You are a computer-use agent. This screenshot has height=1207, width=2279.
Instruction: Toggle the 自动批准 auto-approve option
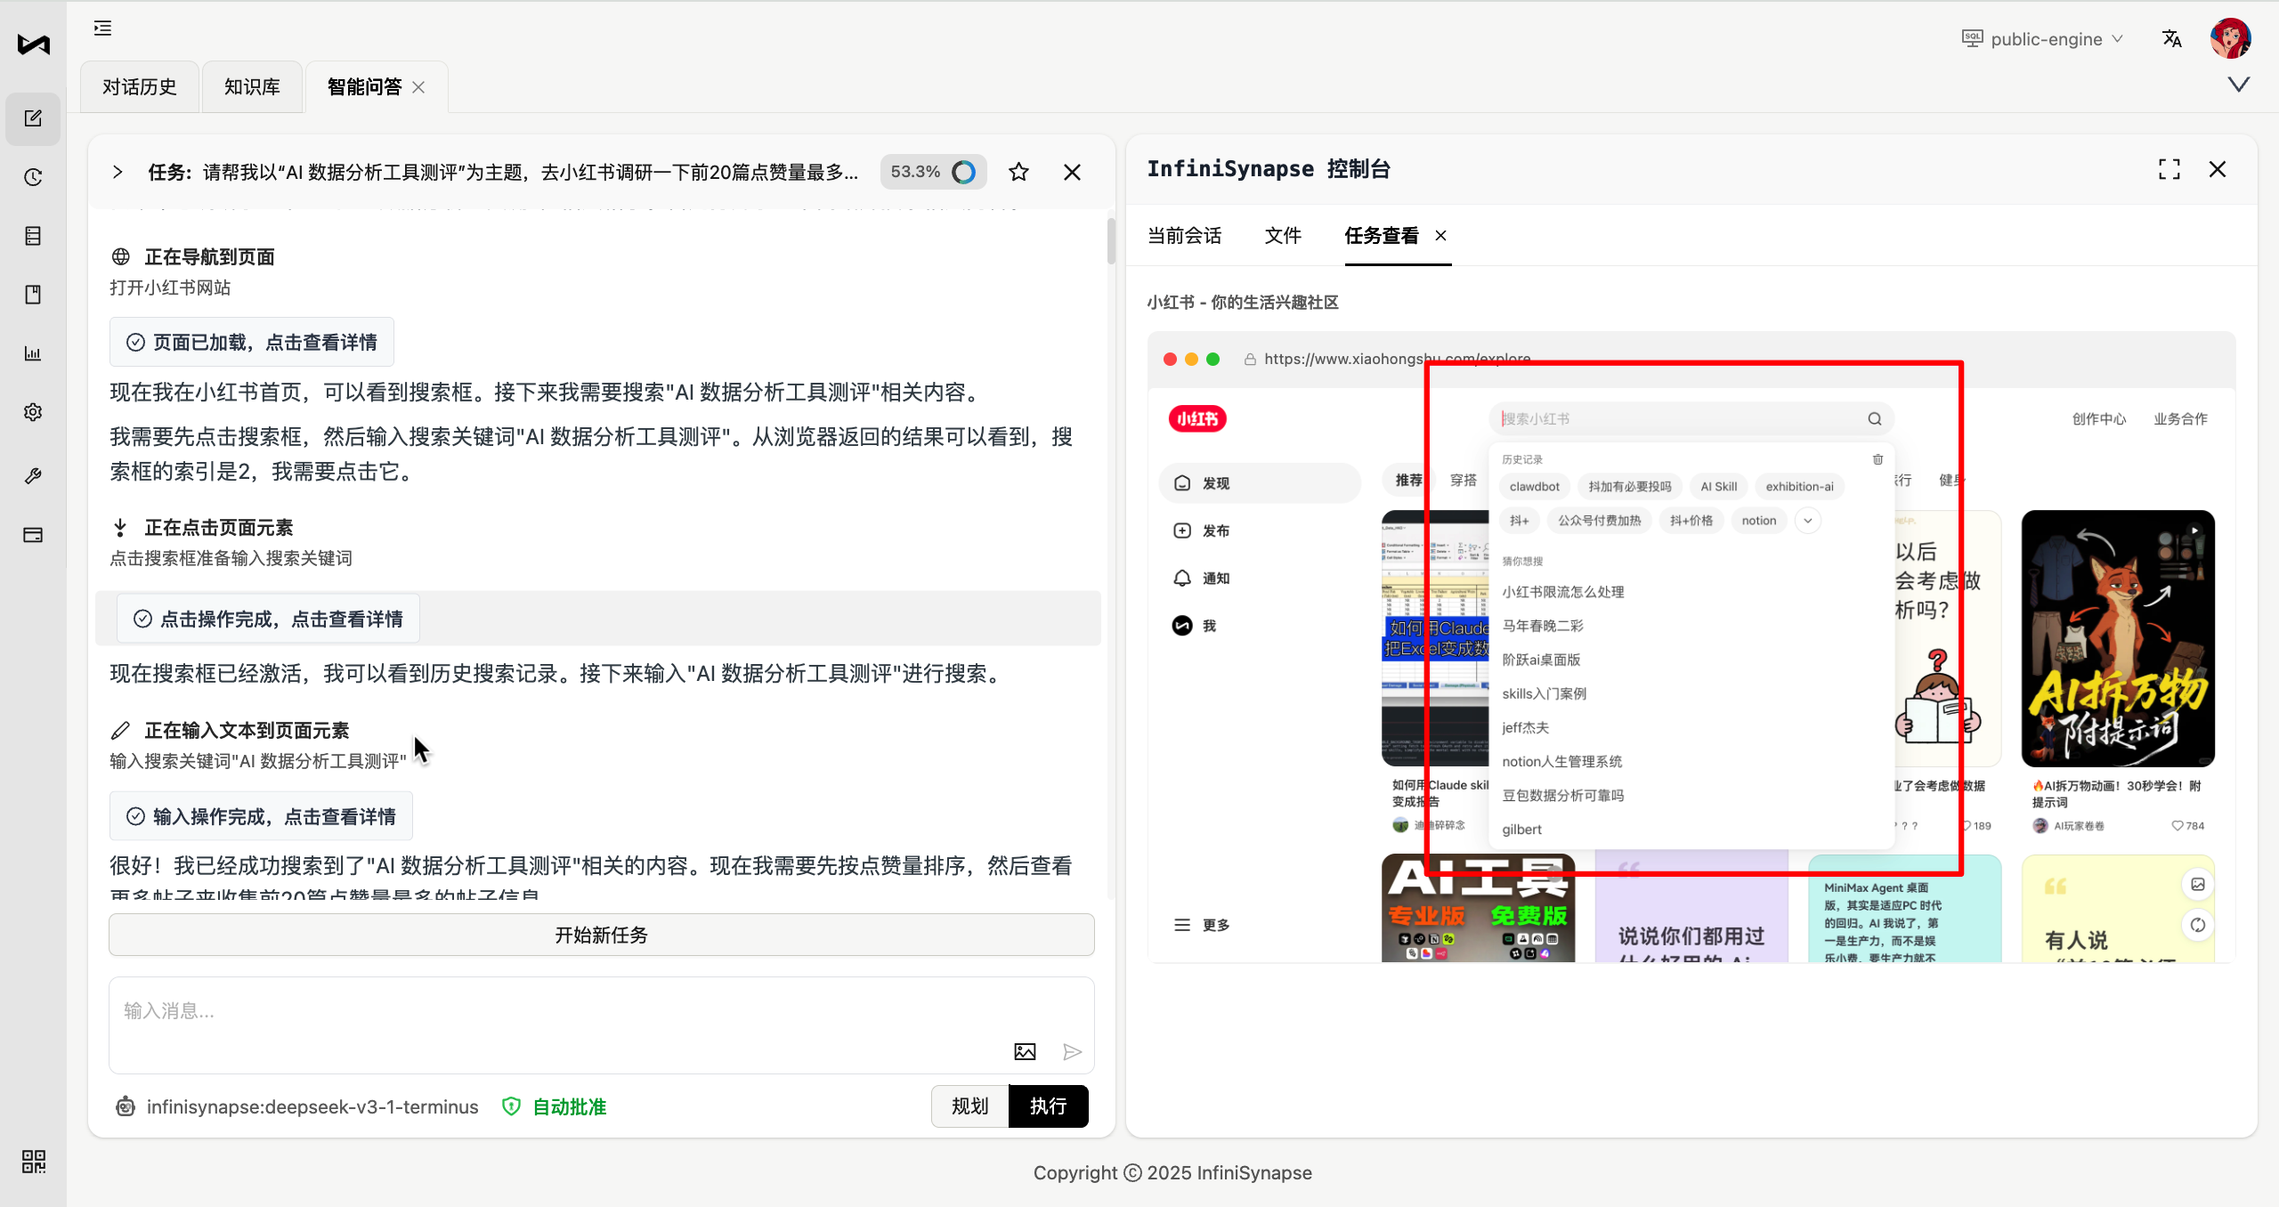click(555, 1106)
